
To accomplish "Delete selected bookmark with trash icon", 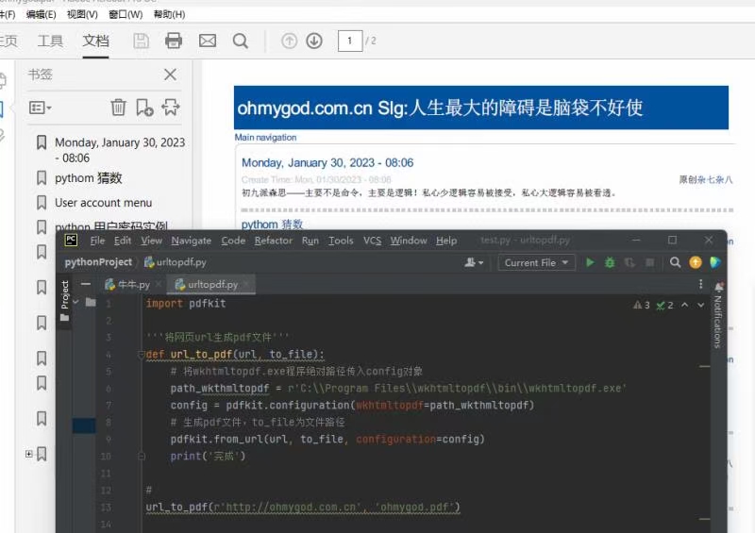I will coord(119,107).
